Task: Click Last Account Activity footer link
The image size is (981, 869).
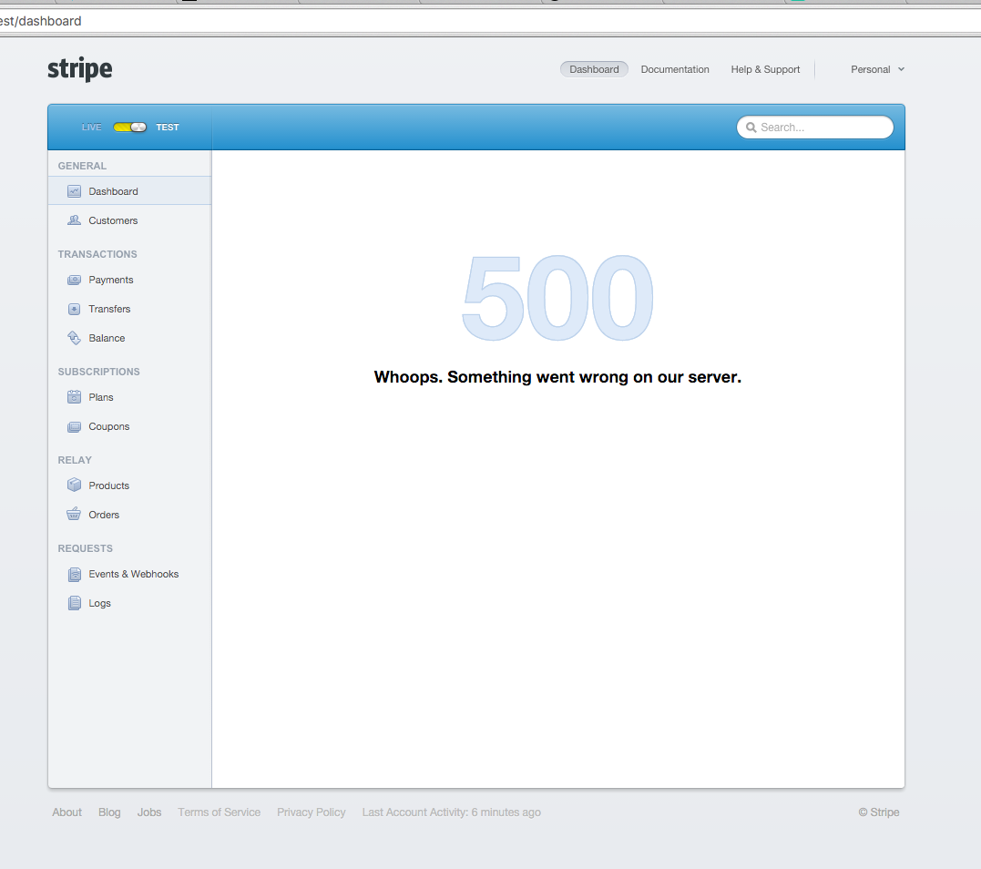Action: 451,812
